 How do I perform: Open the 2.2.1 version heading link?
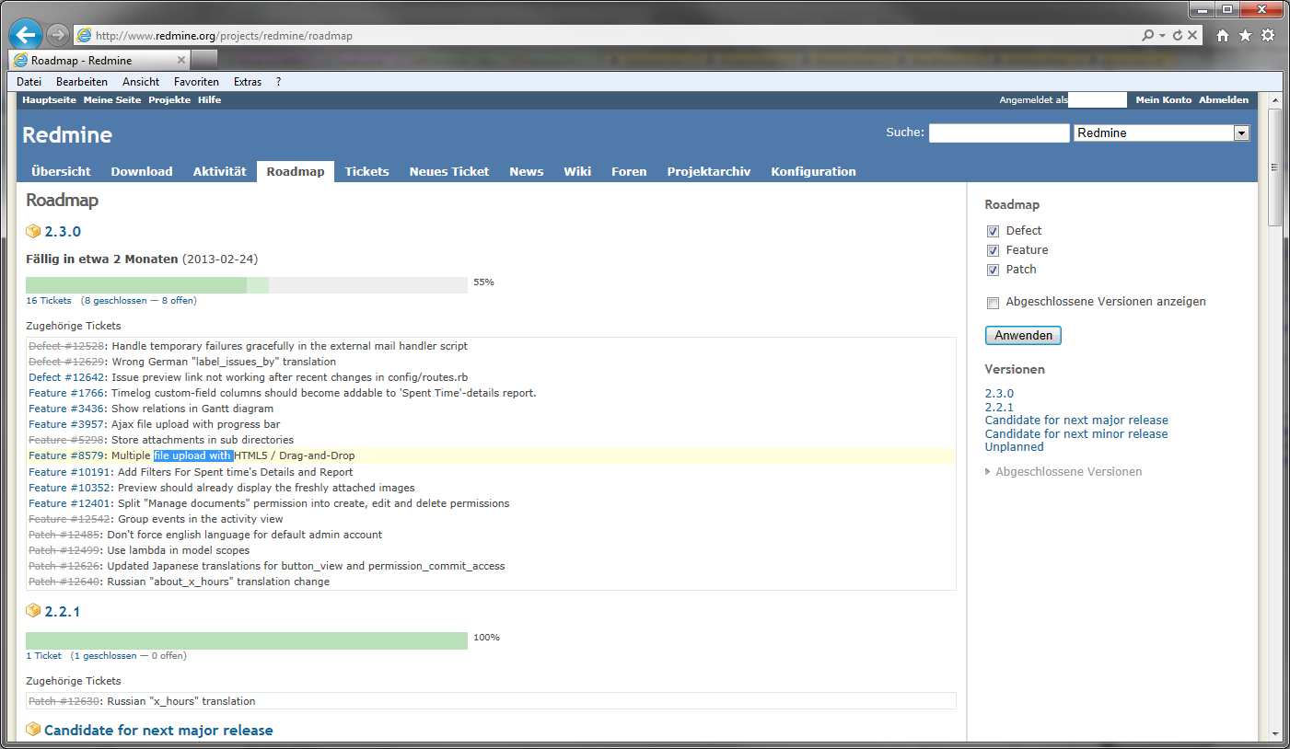tap(63, 611)
